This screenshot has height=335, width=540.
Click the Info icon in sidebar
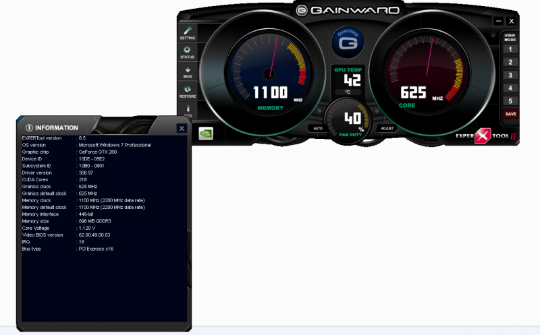pyautogui.click(x=188, y=110)
